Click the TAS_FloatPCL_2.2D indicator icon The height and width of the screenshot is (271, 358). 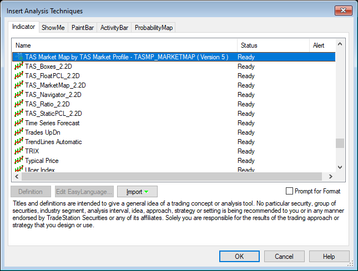click(x=19, y=75)
